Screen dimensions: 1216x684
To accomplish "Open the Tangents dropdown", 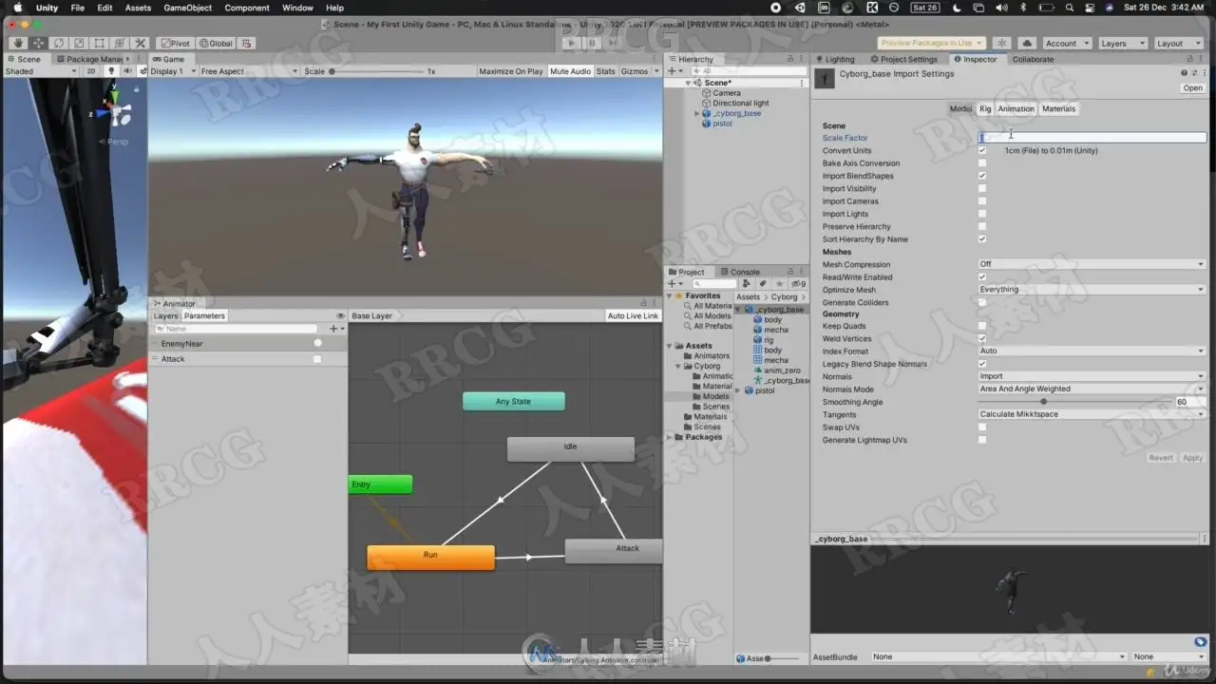I will click(x=1092, y=414).
